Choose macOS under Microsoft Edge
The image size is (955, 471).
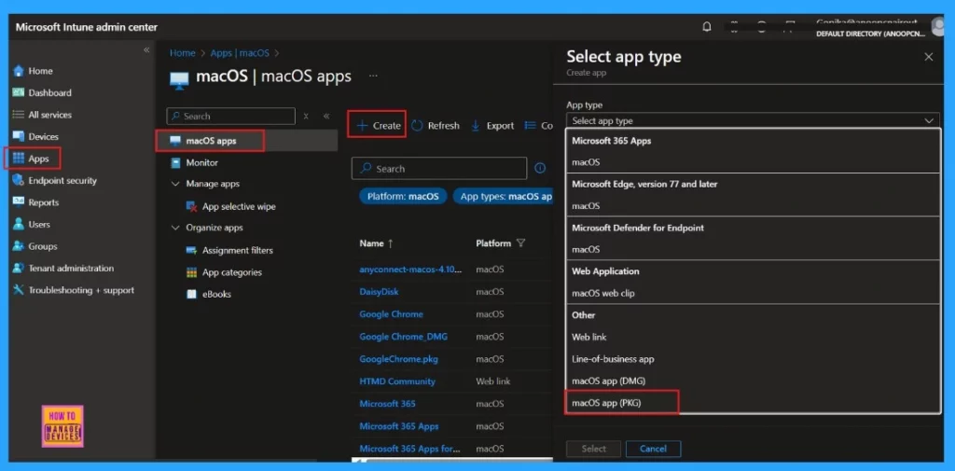click(x=753, y=206)
